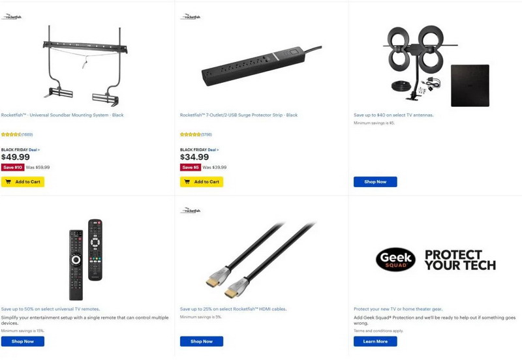Open the Rocketfish Universal Soundbar Mounting System link

tap(62, 115)
